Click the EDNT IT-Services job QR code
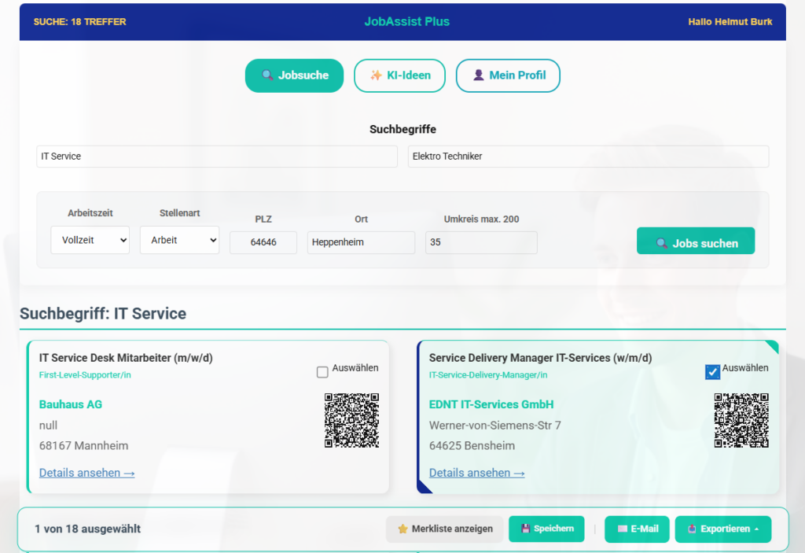This screenshot has width=805, height=553. (x=741, y=420)
